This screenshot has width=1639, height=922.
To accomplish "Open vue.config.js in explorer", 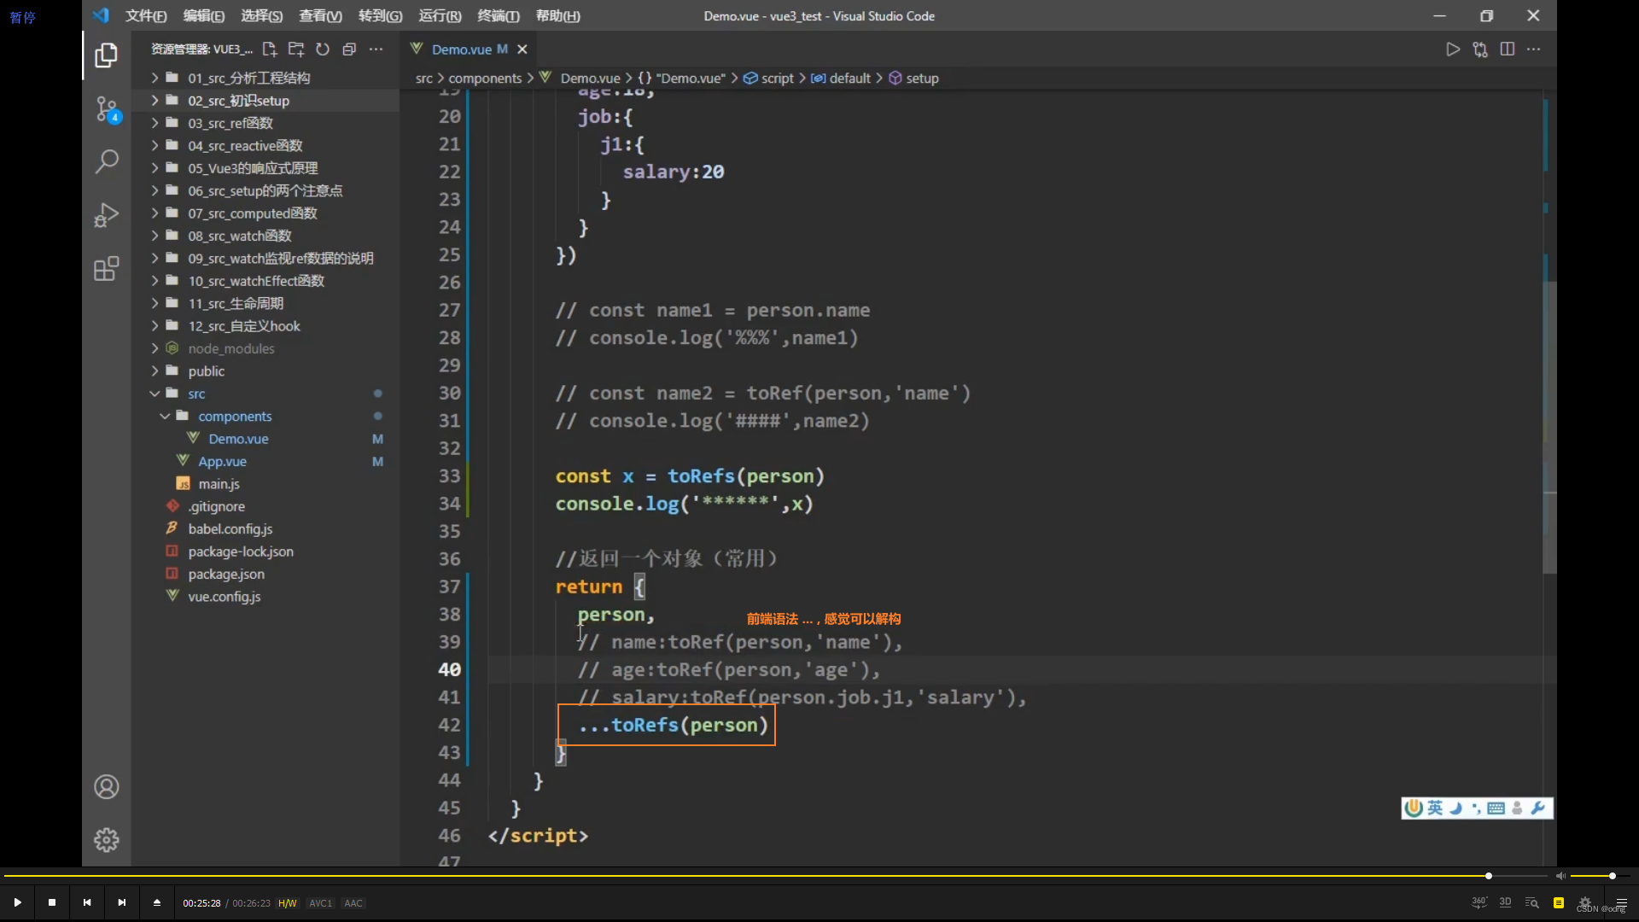I will 265,597.
